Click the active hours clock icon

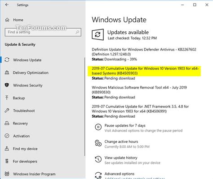pos(98,143)
